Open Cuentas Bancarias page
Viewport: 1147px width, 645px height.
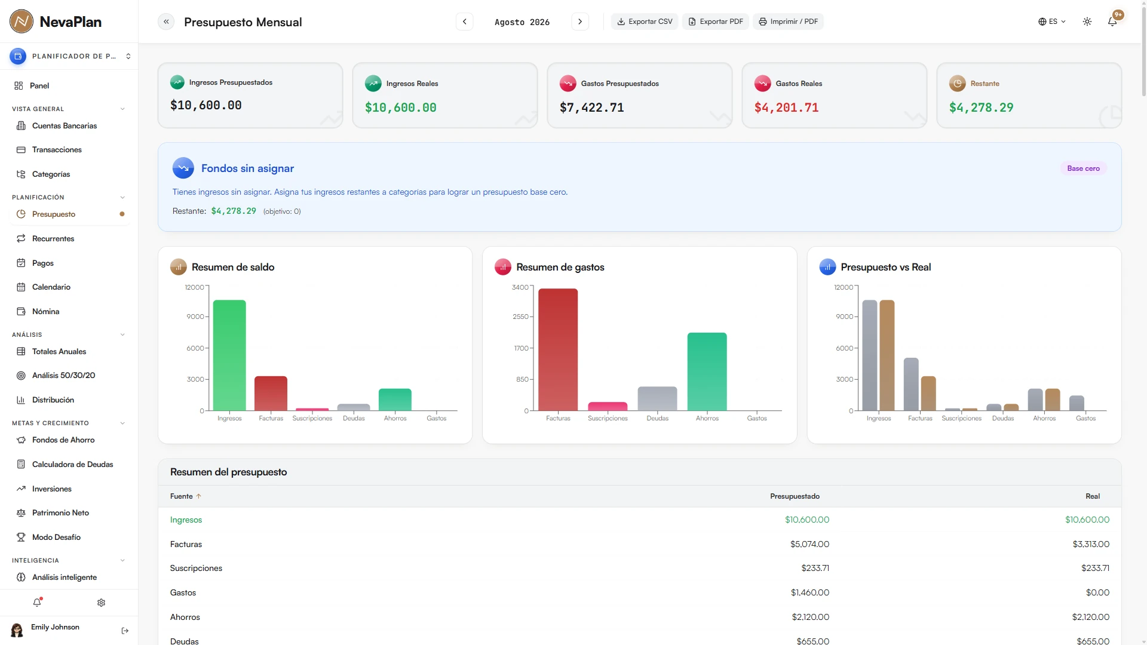click(x=69, y=125)
